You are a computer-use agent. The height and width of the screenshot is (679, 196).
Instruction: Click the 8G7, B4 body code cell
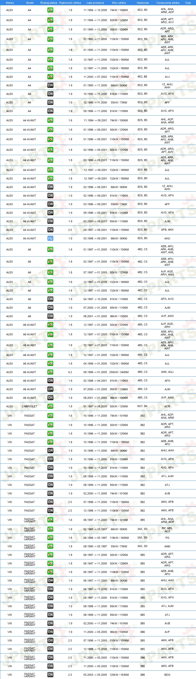tap(142, 406)
